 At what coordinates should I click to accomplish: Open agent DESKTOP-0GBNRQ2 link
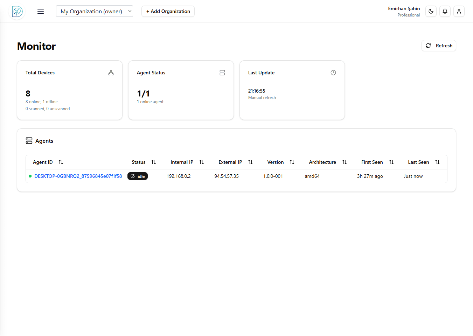pos(78,176)
